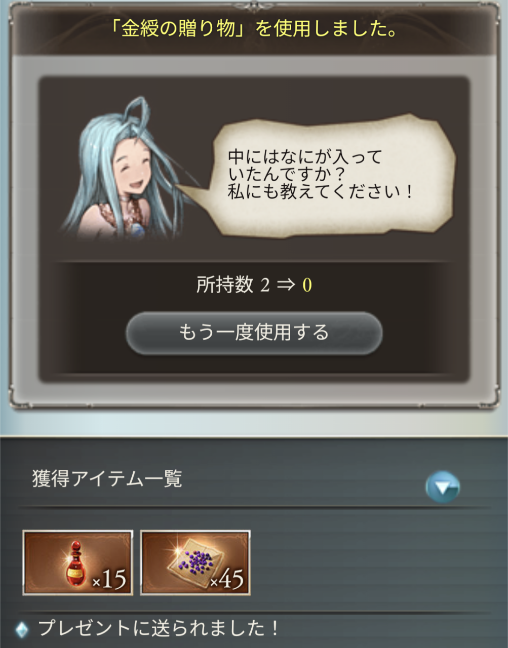Tap the dark header banner of the dialog
This screenshot has height=648, width=508.
point(254,29)
